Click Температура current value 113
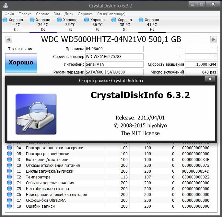This screenshot has height=217, width=222. (124, 177)
